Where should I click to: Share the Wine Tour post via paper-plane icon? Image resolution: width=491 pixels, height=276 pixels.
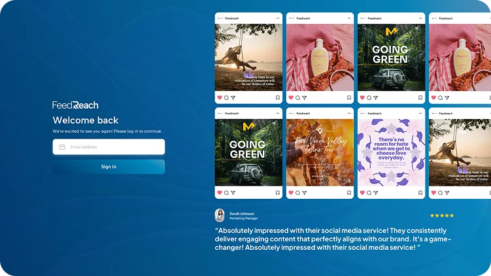coord(304,193)
